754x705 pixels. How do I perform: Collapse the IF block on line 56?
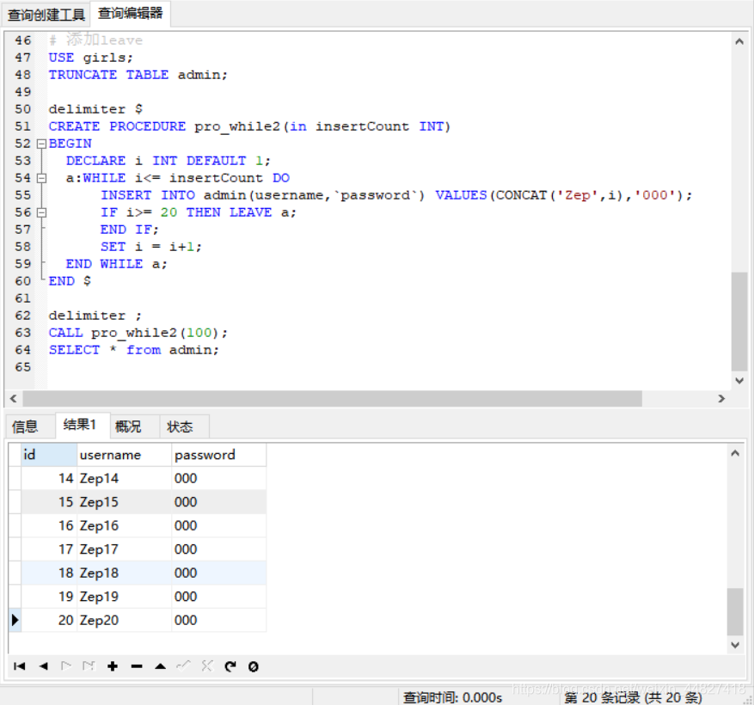point(42,212)
